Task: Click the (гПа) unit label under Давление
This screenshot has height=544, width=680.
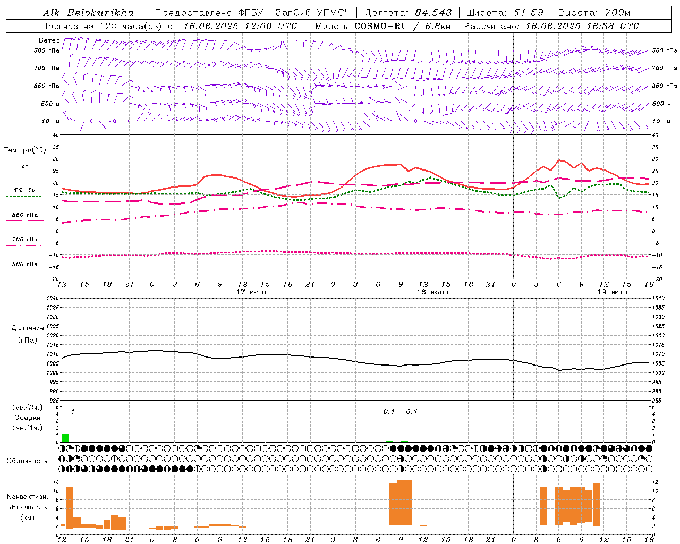Action: point(28,341)
